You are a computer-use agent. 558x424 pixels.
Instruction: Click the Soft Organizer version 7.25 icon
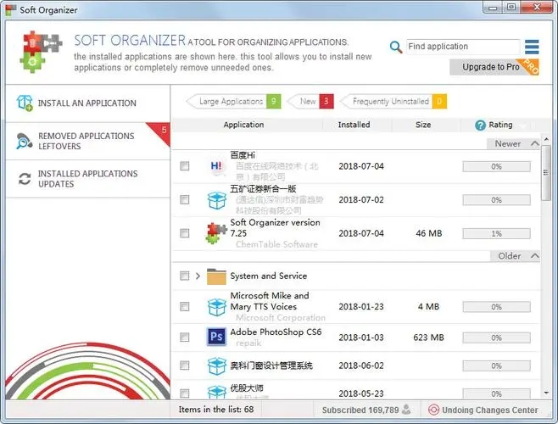[x=216, y=233]
